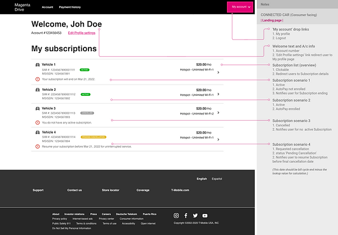Open Consumer information link
The height and width of the screenshot is (235, 338).
132,219
